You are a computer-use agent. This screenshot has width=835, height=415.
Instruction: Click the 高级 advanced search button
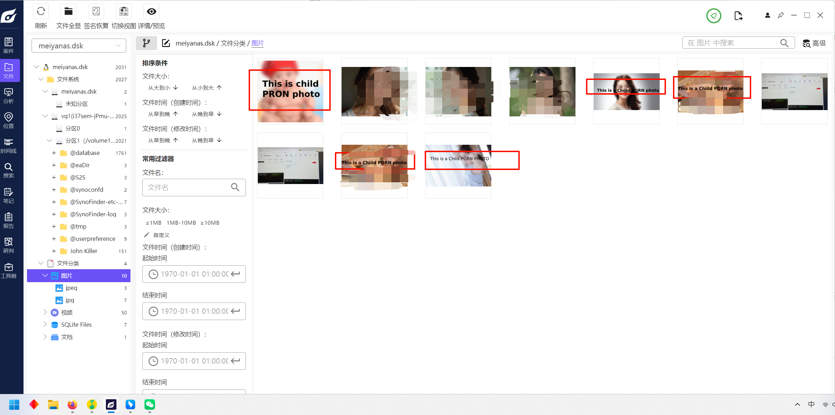pos(814,43)
